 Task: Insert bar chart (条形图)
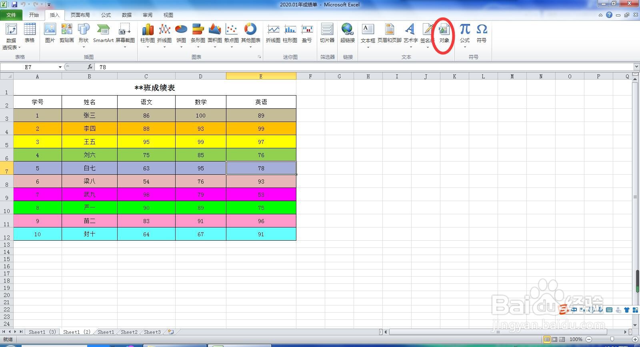click(x=198, y=36)
